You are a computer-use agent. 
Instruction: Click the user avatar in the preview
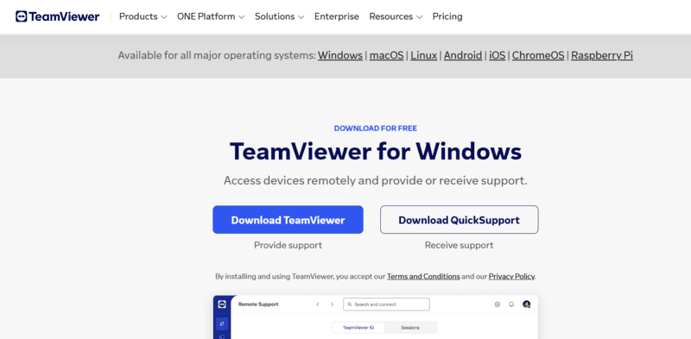pyautogui.click(x=526, y=304)
